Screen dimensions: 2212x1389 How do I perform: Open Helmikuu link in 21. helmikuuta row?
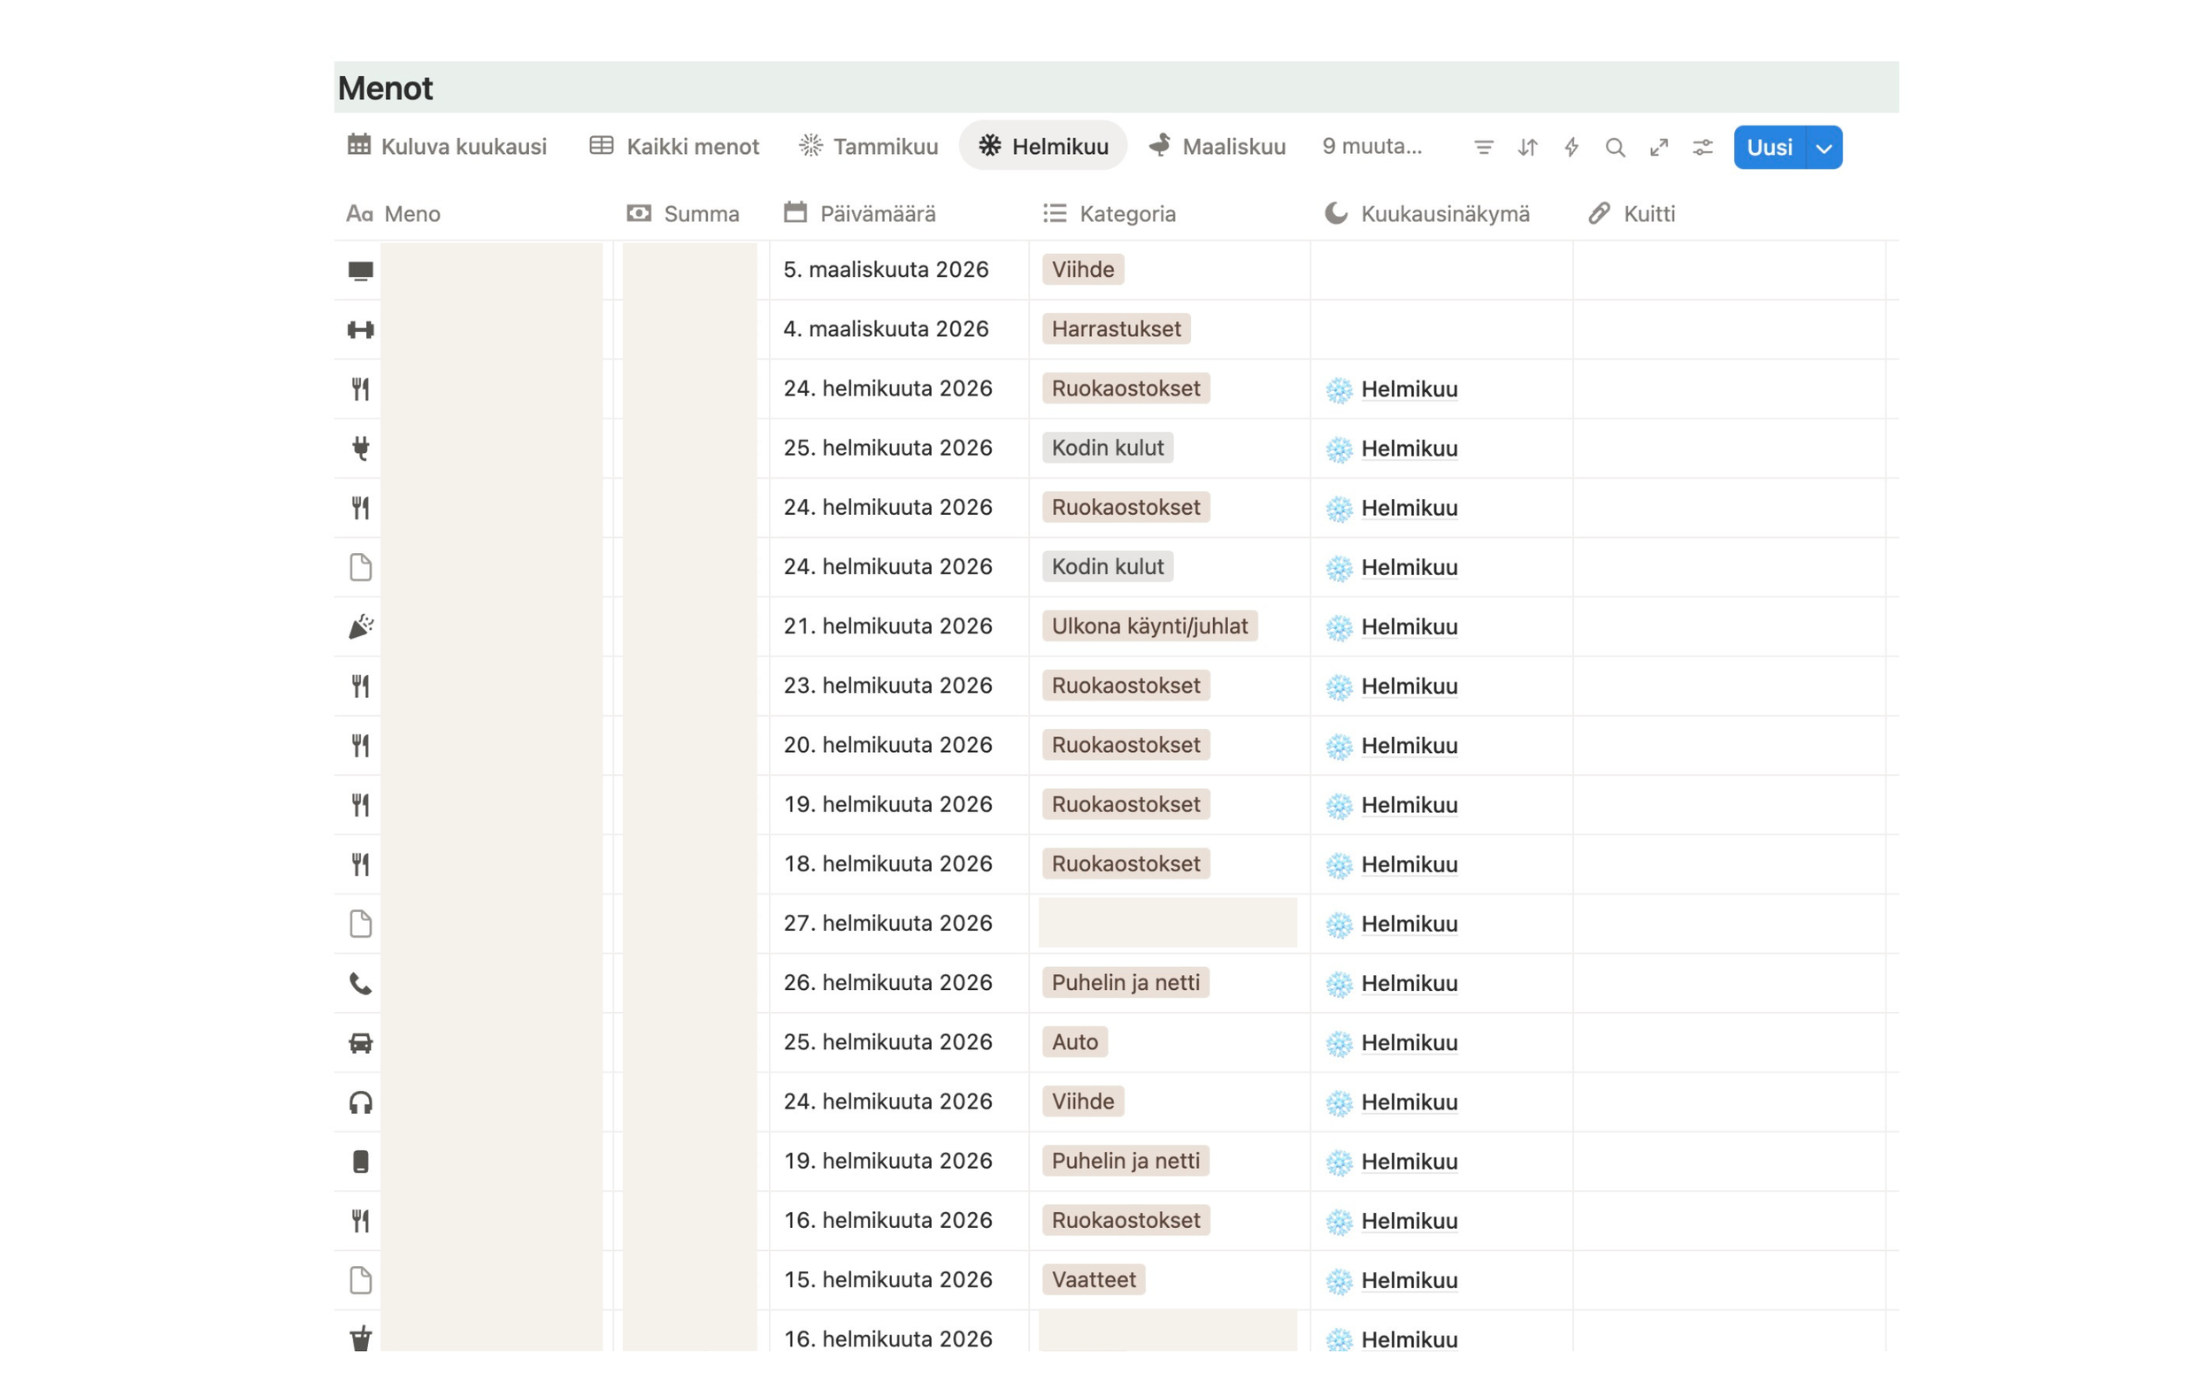point(1409,626)
